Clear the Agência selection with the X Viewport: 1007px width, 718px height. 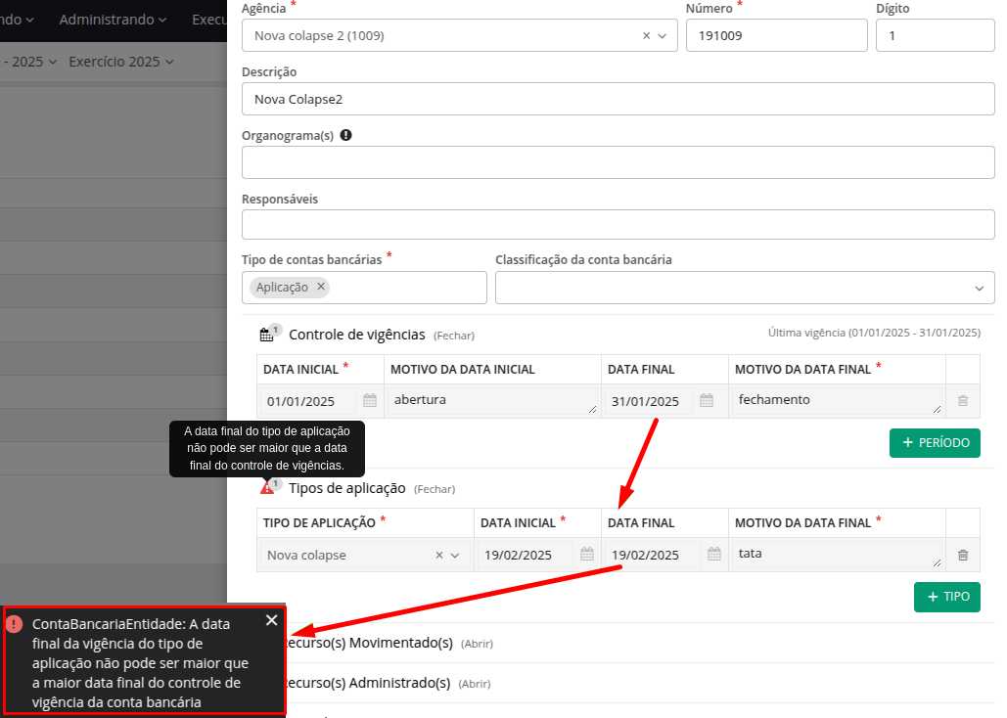click(x=647, y=36)
